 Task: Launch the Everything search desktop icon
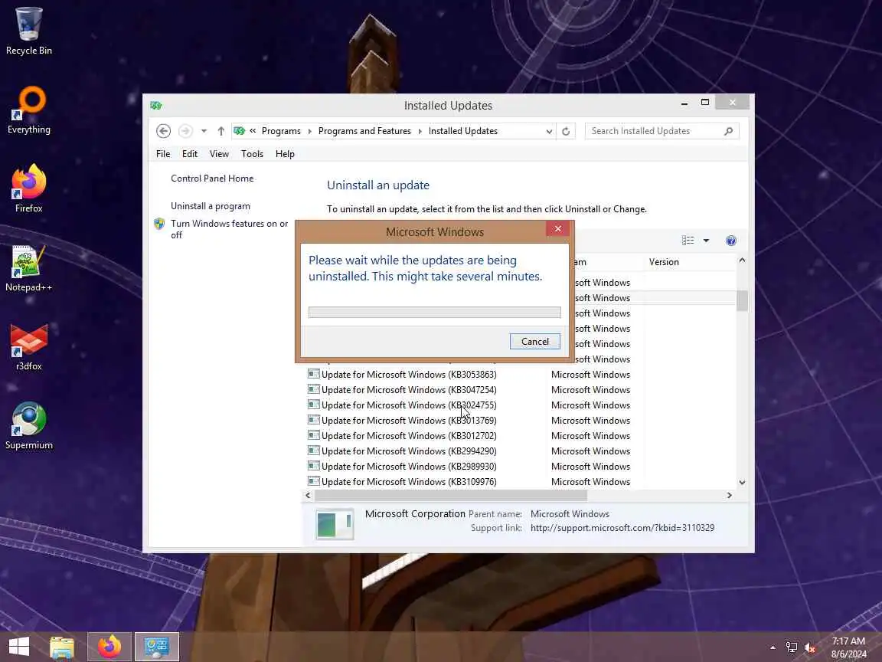pos(28,110)
